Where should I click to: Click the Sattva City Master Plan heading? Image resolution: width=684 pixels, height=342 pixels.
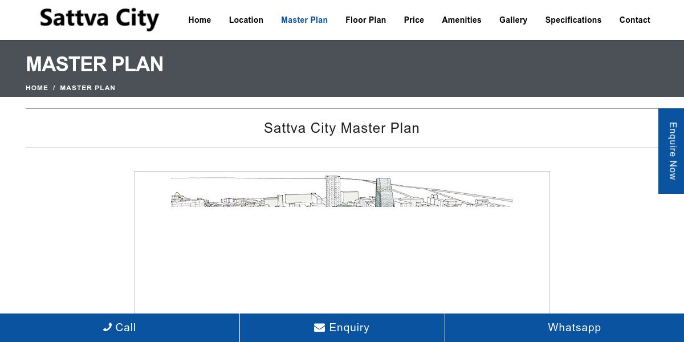point(342,128)
